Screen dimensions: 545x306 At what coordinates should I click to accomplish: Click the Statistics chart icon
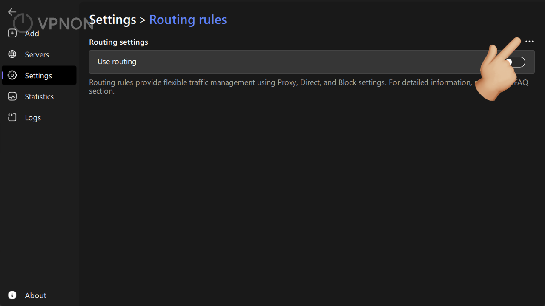12,96
